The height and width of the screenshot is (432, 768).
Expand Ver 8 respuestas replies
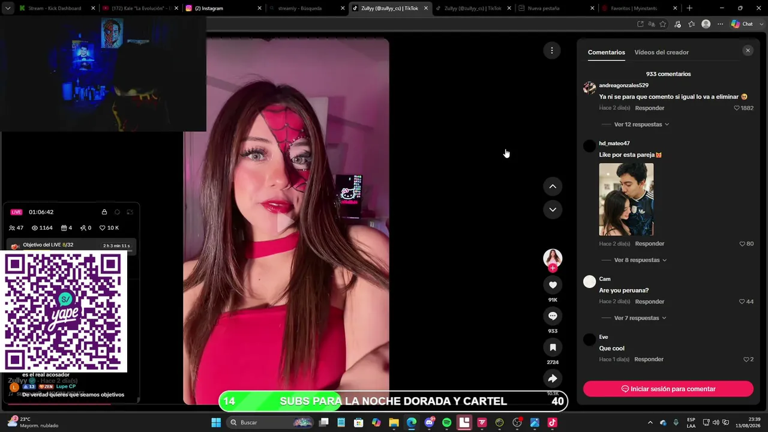(640, 260)
